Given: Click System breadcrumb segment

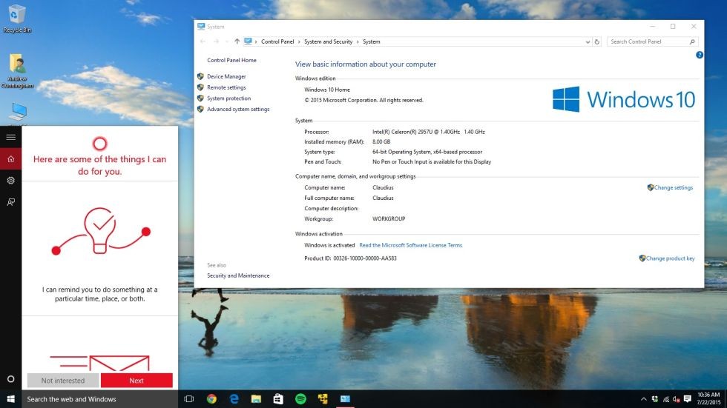Looking at the screenshot, I should (x=372, y=41).
